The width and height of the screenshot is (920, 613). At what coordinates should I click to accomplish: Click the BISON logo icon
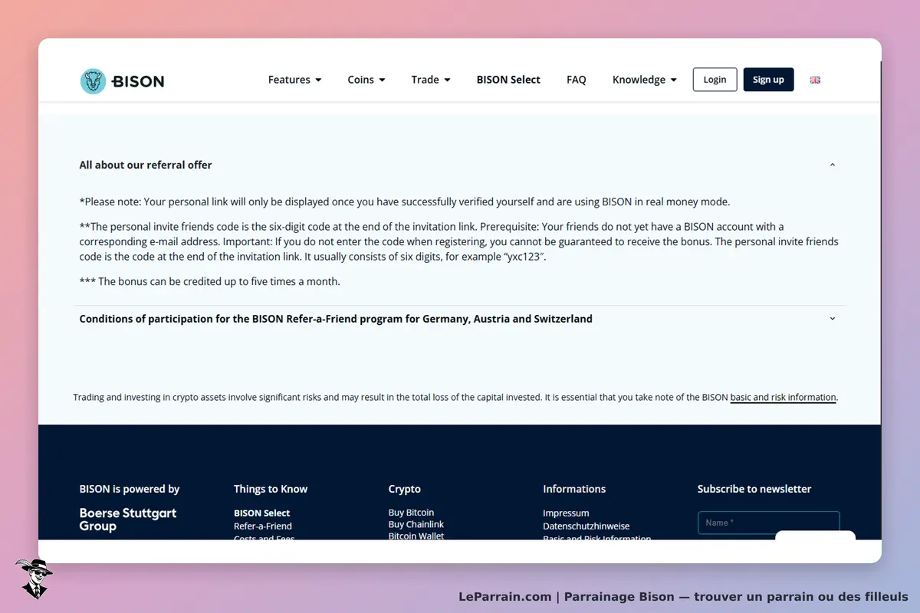coord(93,81)
